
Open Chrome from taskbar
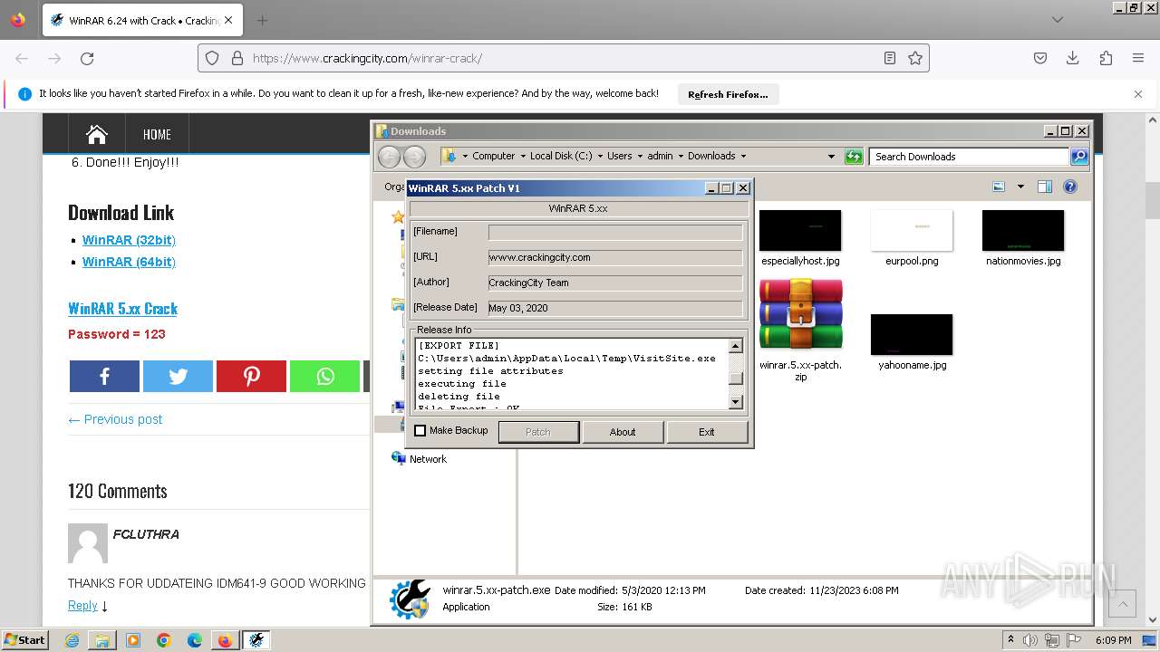(164, 640)
